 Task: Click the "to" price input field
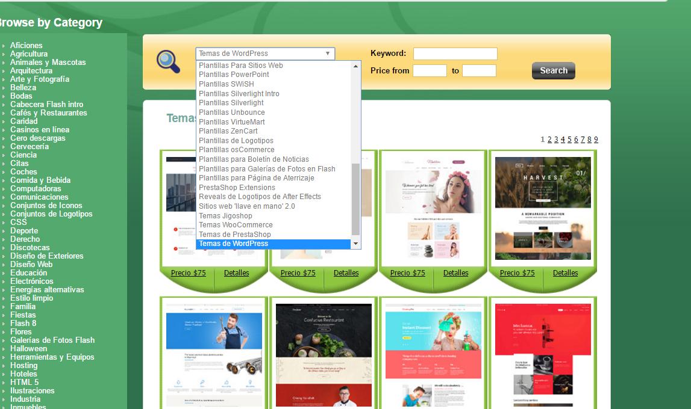point(479,70)
